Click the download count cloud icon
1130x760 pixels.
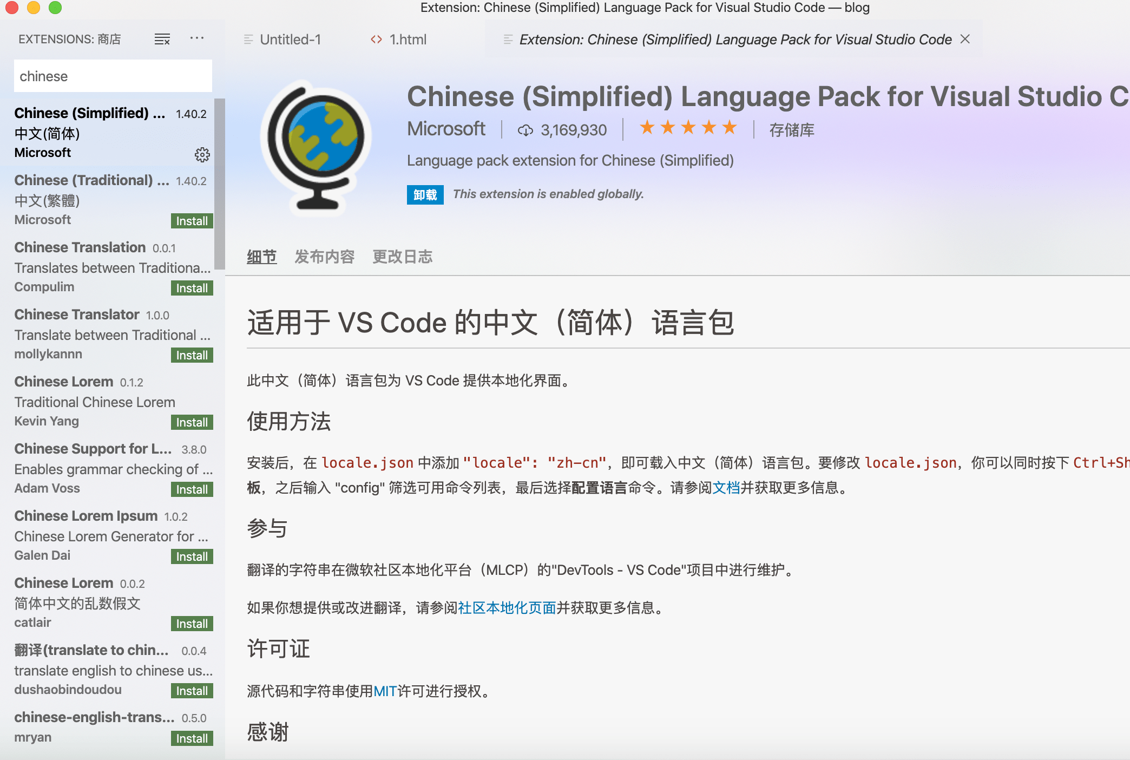525,130
